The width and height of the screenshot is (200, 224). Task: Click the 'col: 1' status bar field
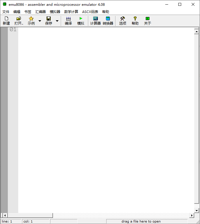(x=36, y=221)
